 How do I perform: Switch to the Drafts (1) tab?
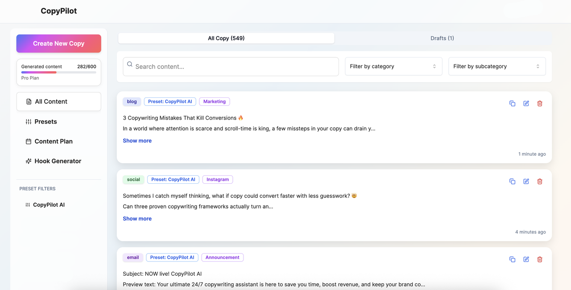click(442, 38)
